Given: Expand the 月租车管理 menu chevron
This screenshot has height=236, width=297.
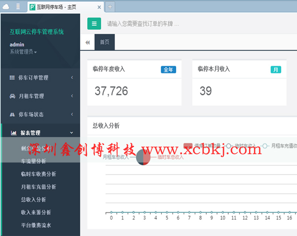Looking at the screenshot, I should (72, 96).
